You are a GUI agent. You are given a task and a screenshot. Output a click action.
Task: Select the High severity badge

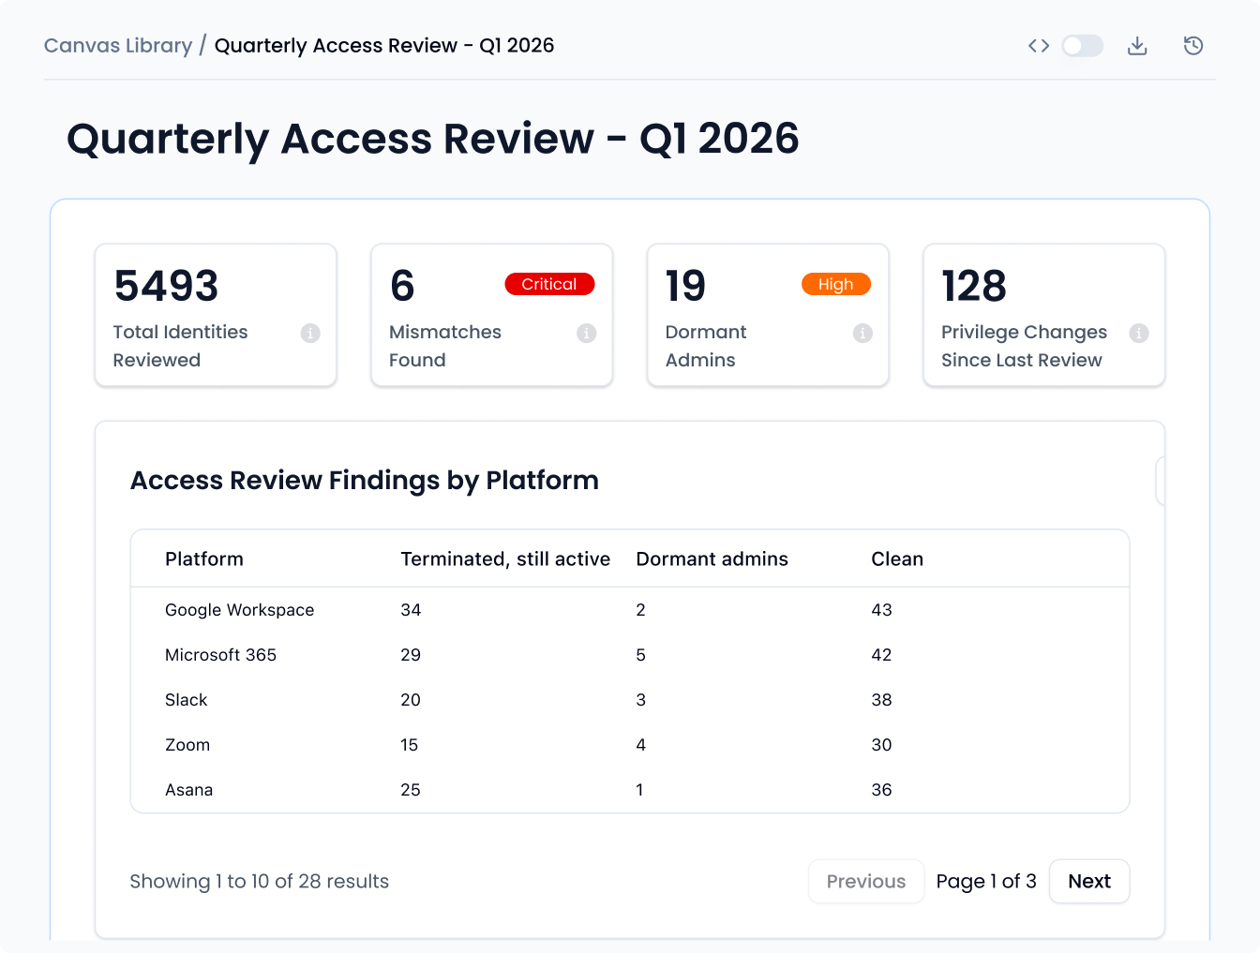836,284
